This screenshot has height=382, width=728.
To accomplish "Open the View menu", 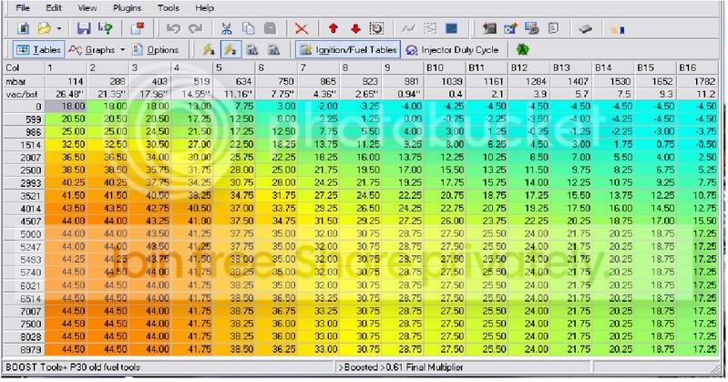I will click(x=87, y=7).
